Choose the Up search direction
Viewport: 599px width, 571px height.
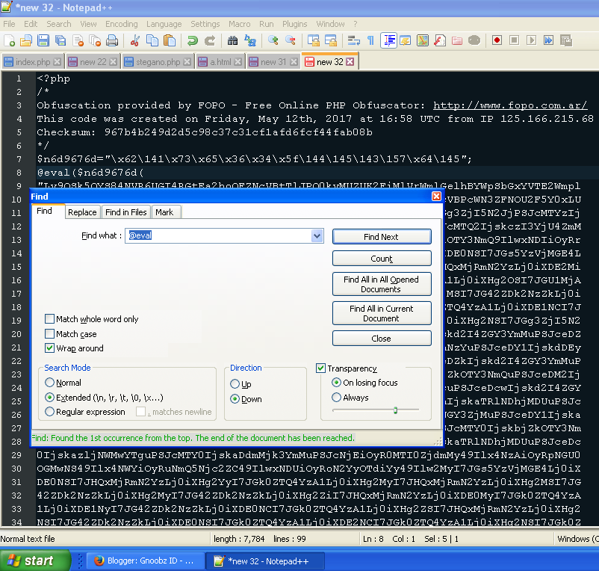[233, 385]
